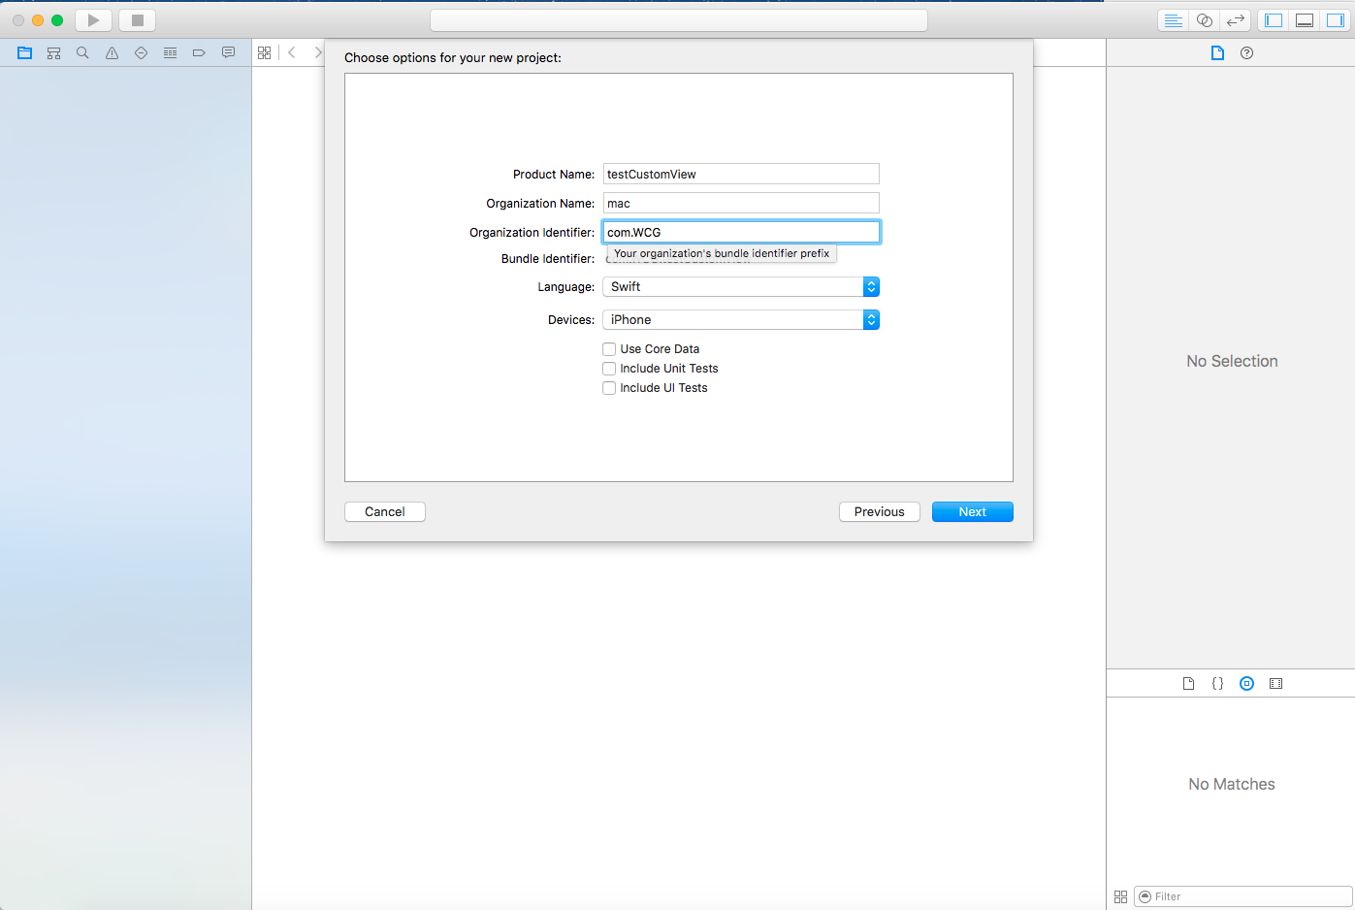Screen dimensions: 1355x910
Task: Open the Project navigator folder icon
Action: point(25,53)
